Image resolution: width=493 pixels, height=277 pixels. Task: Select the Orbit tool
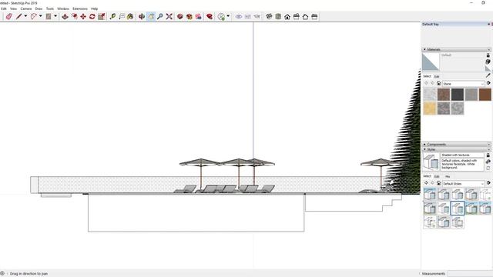[142, 17]
